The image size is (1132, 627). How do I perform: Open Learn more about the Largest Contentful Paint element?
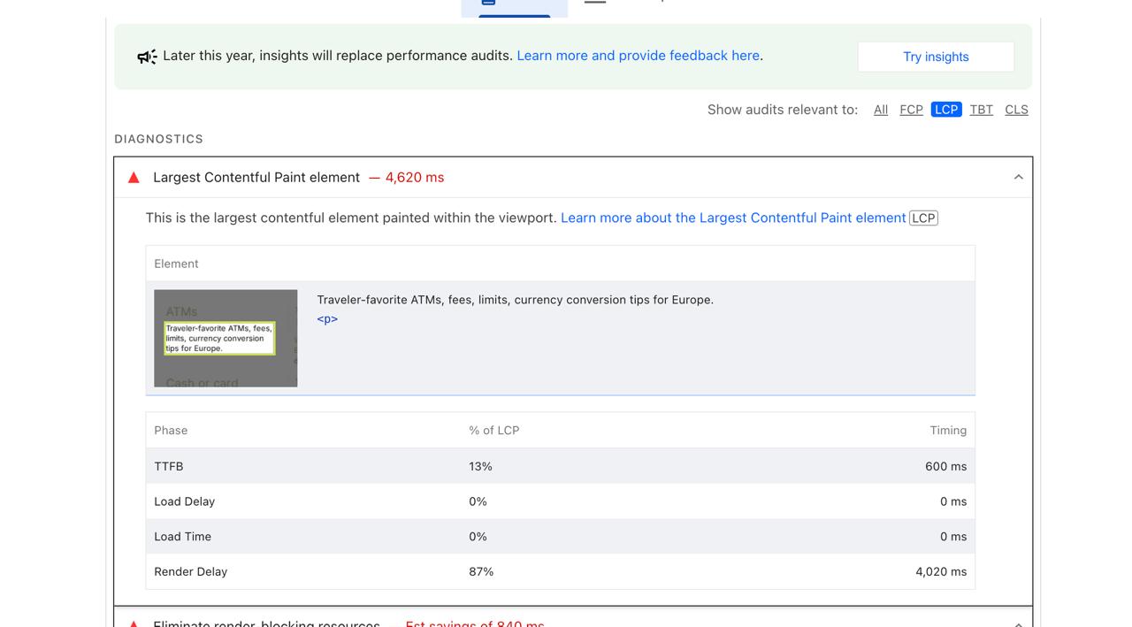[733, 218]
